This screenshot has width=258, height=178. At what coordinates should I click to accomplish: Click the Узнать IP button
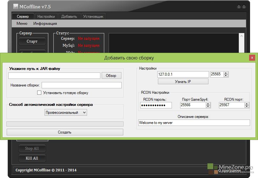tap(183, 82)
